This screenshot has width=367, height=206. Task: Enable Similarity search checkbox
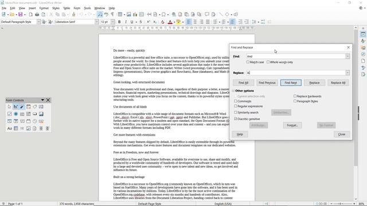(236, 112)
